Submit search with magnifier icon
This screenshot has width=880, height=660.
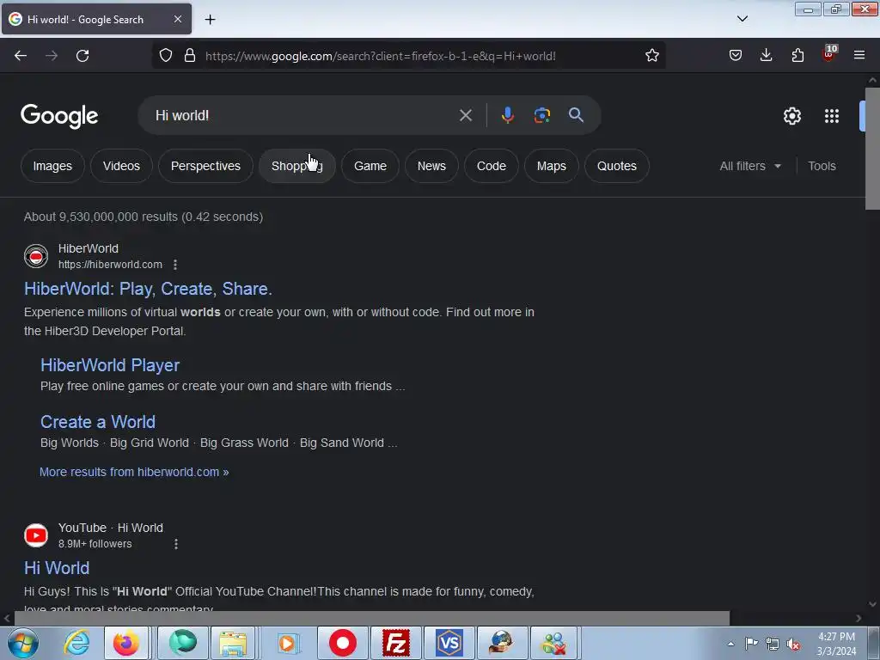point(576,115)
